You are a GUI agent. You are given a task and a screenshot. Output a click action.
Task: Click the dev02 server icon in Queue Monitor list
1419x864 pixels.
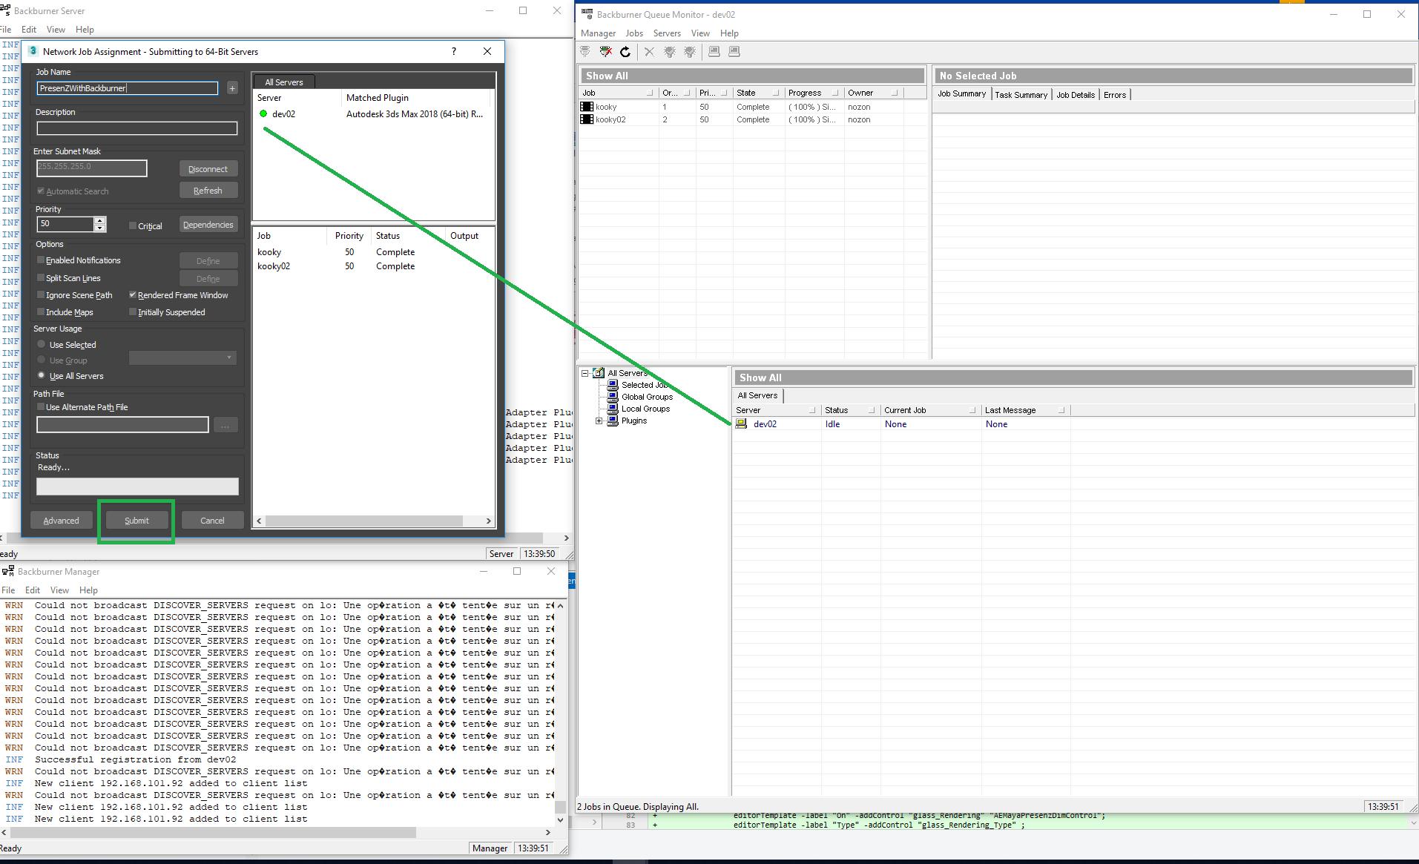pyautogui.click(x=741, y=424)
